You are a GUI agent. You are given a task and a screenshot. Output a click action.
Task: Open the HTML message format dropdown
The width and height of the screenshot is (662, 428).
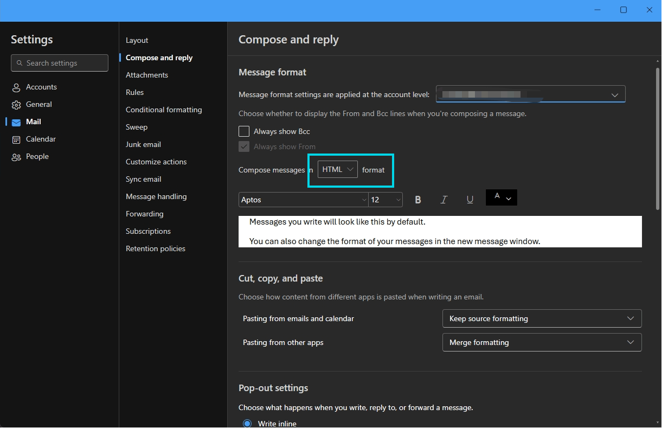coord(338,170)
